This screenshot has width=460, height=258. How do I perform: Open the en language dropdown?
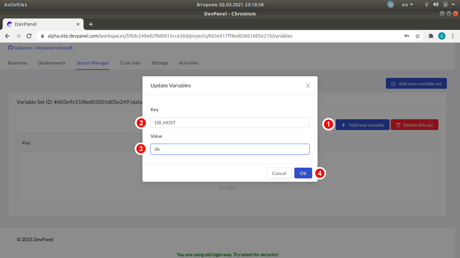point(407,4)
